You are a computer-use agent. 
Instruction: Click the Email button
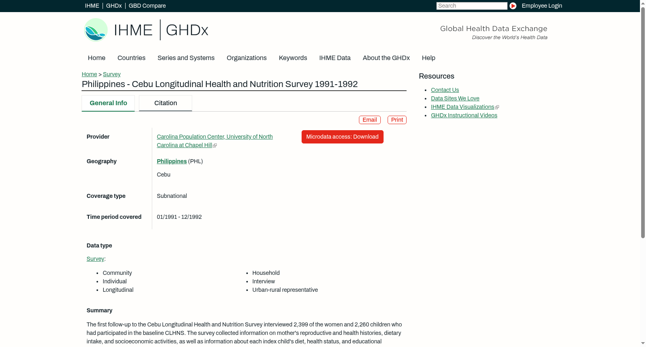370,120
